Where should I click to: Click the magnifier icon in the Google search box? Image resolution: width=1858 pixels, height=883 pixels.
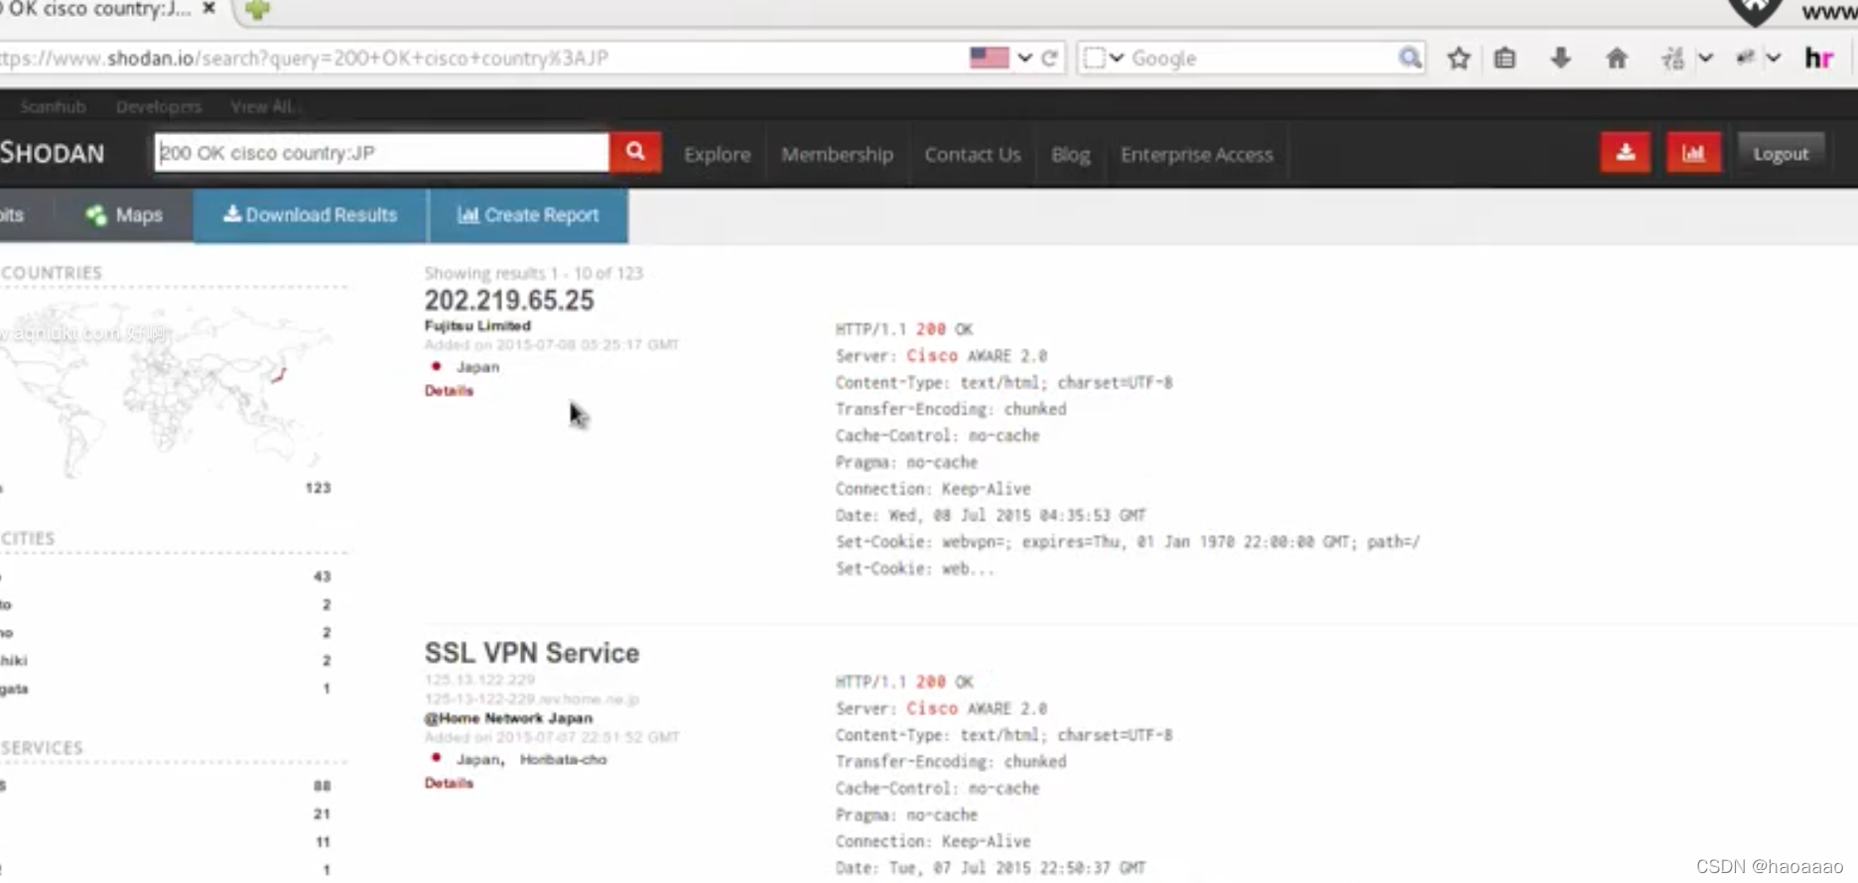(1409, 58)
